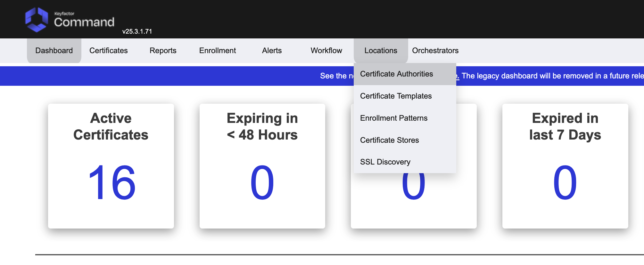Viewport: 644px width, 265px height.
Task: Open the Orchestrators menu
Action: (435, 51)
